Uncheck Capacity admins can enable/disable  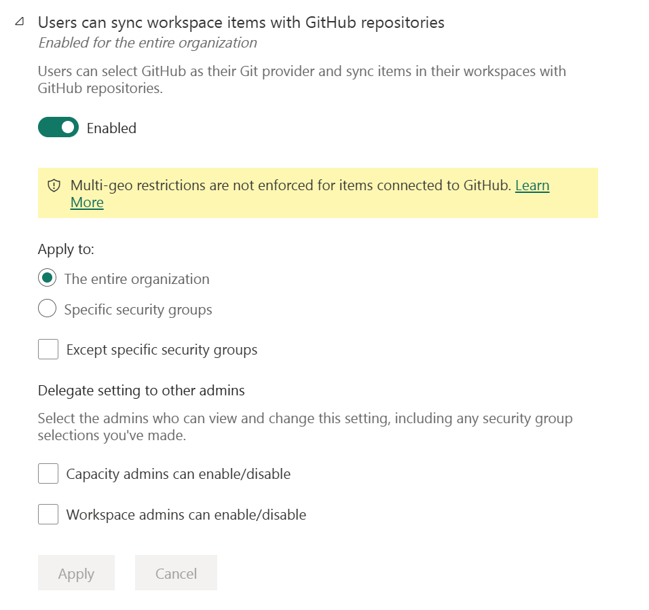click(x=48, y=473)
